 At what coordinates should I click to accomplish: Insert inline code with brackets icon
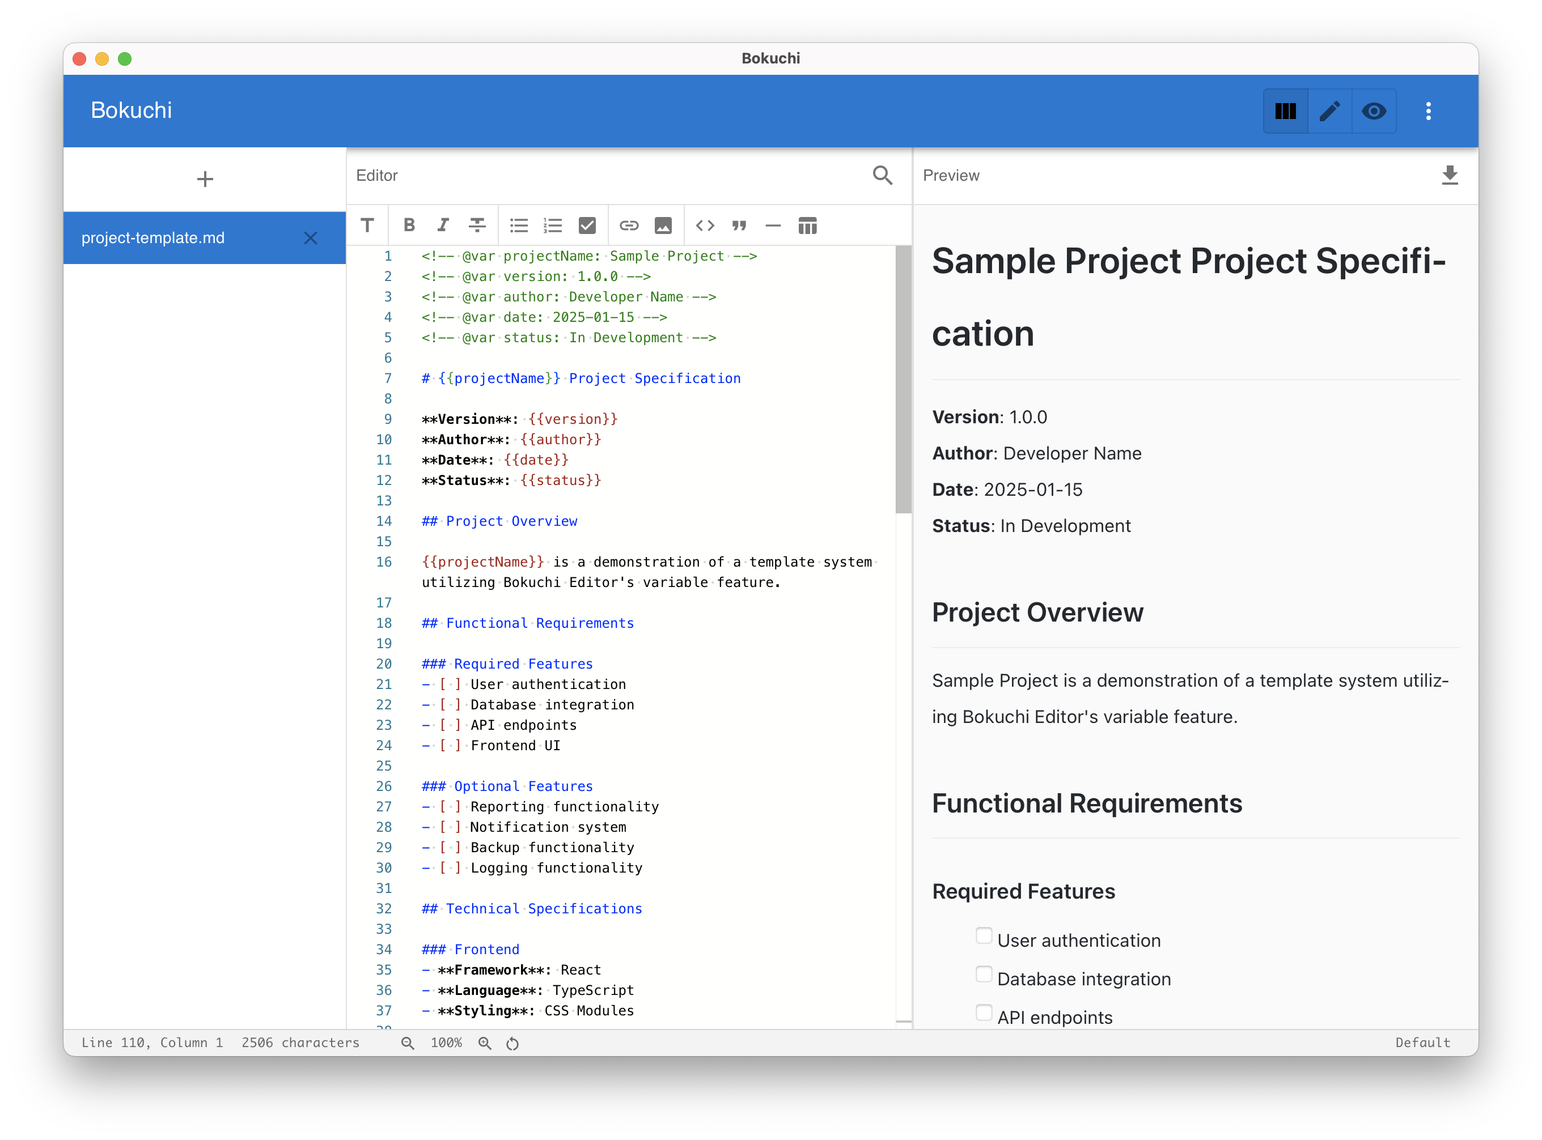[704, 225]
